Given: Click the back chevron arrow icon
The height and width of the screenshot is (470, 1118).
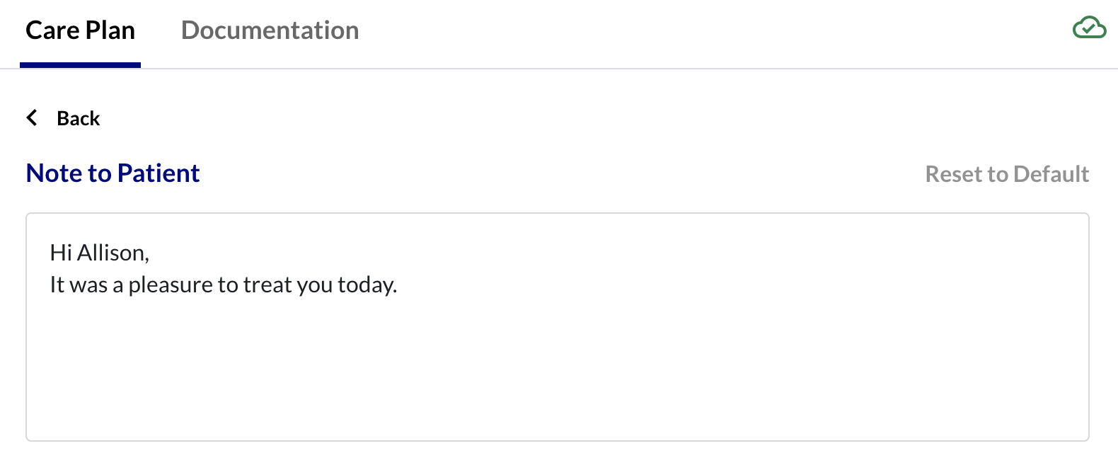Looking at the screenshot, I should (x=32, y=117).
